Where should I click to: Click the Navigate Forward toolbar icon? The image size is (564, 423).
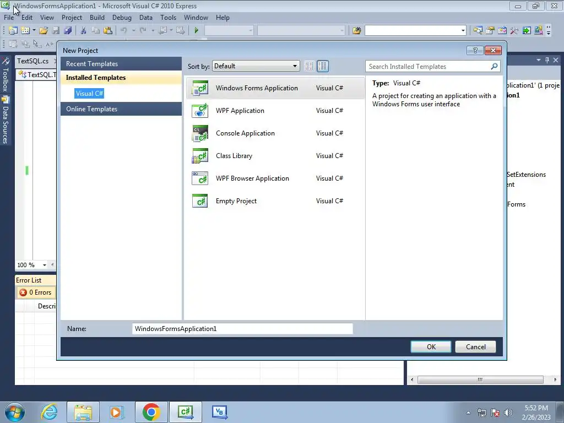pos(180,31)
